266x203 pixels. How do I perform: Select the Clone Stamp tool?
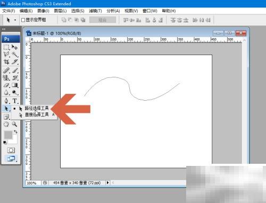pyautogui.click(x=6, y=78)
